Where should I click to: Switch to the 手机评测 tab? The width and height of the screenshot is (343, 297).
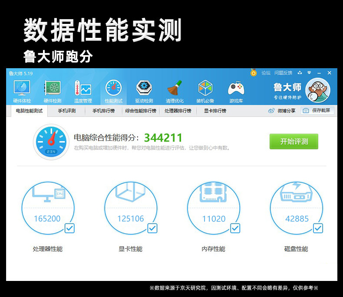tap(67, 111)
